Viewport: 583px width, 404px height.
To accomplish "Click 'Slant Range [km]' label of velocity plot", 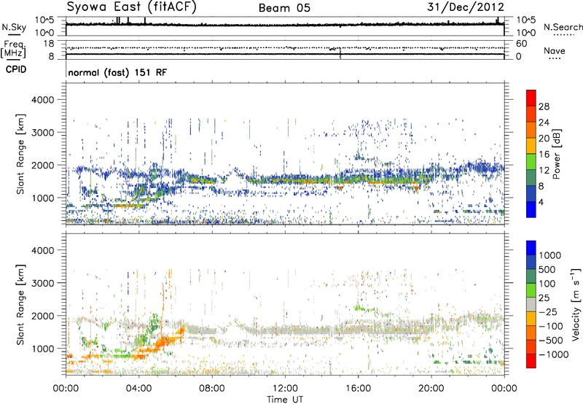I will click(20, 305).
